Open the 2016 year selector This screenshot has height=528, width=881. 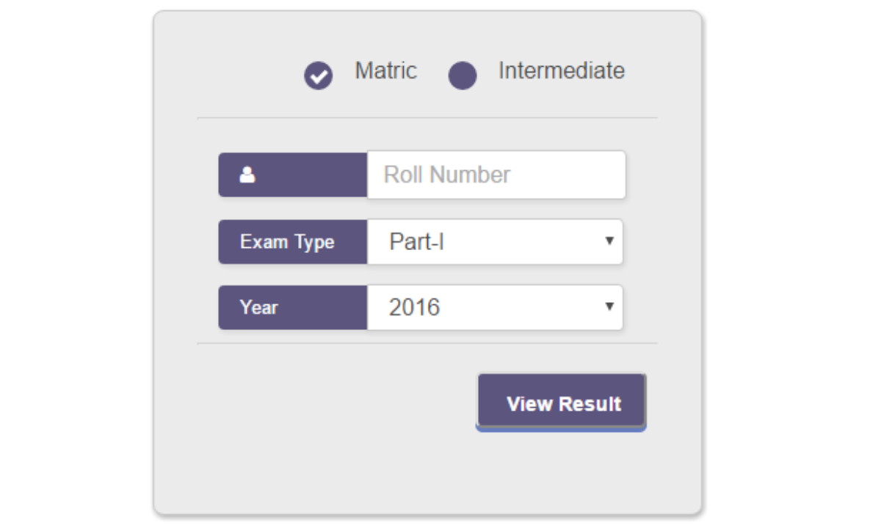[x=496, y=307]
